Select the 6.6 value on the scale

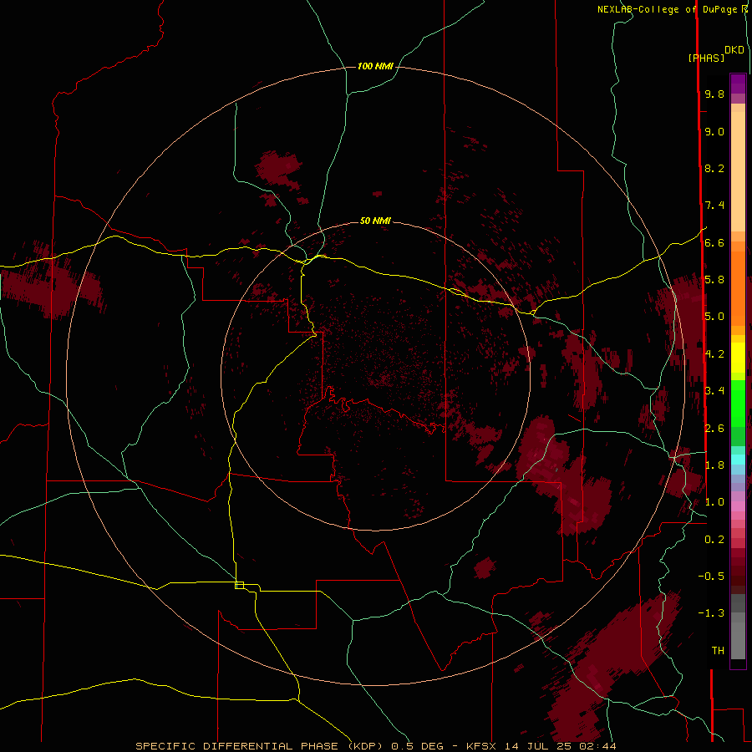(714, 243)
